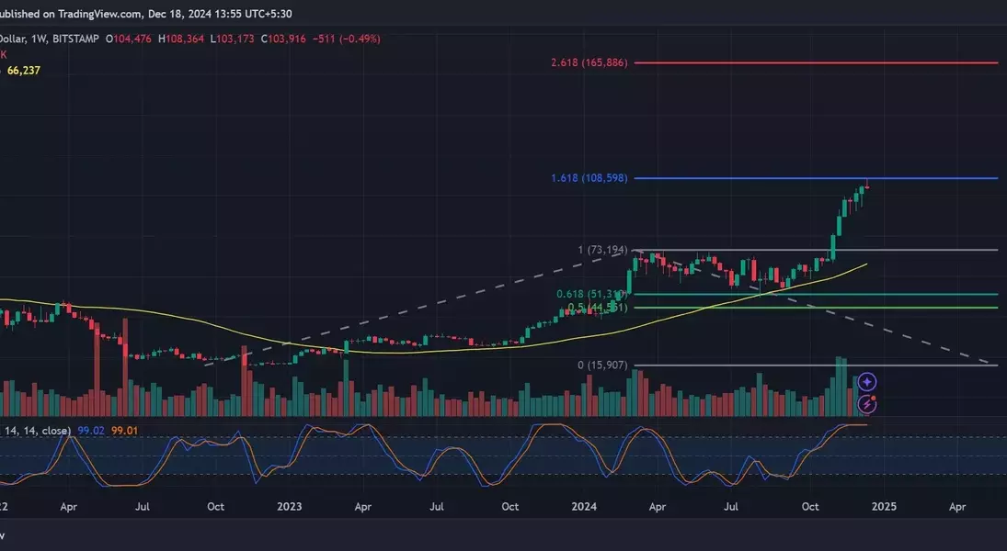Click the −511 (−0.49%) price change value
Viewport: 1007px width, 551px height.
(348, 39)
